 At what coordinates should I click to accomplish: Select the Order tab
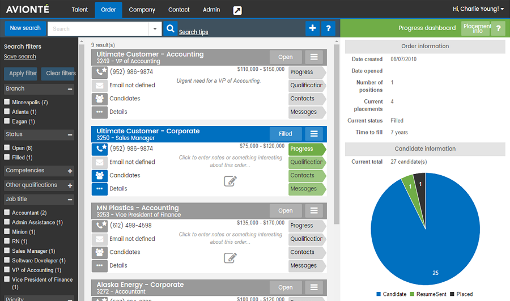coord(108,10)
